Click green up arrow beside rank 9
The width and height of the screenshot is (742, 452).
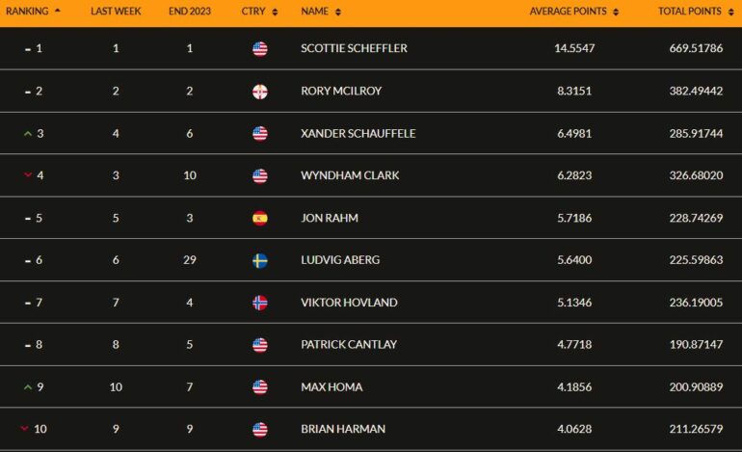click(x=28, y=387)
